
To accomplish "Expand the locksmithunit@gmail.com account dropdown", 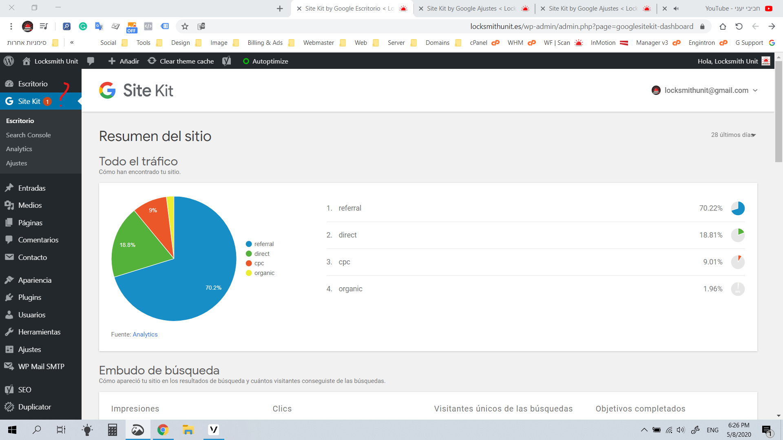I will (705, 90).
